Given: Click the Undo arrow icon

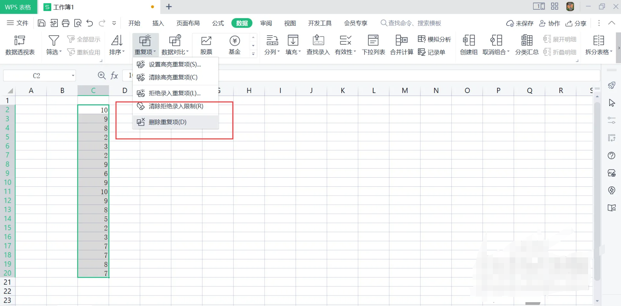Looking at the screenshot, I should point(90,23).
